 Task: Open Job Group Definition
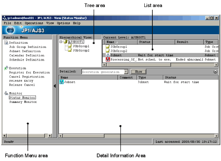(27, 47)
